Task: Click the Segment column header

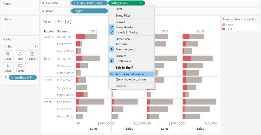Action: click(x=63, y=31)
